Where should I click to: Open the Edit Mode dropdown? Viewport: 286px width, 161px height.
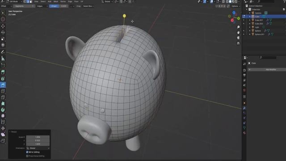click(14, 1)
